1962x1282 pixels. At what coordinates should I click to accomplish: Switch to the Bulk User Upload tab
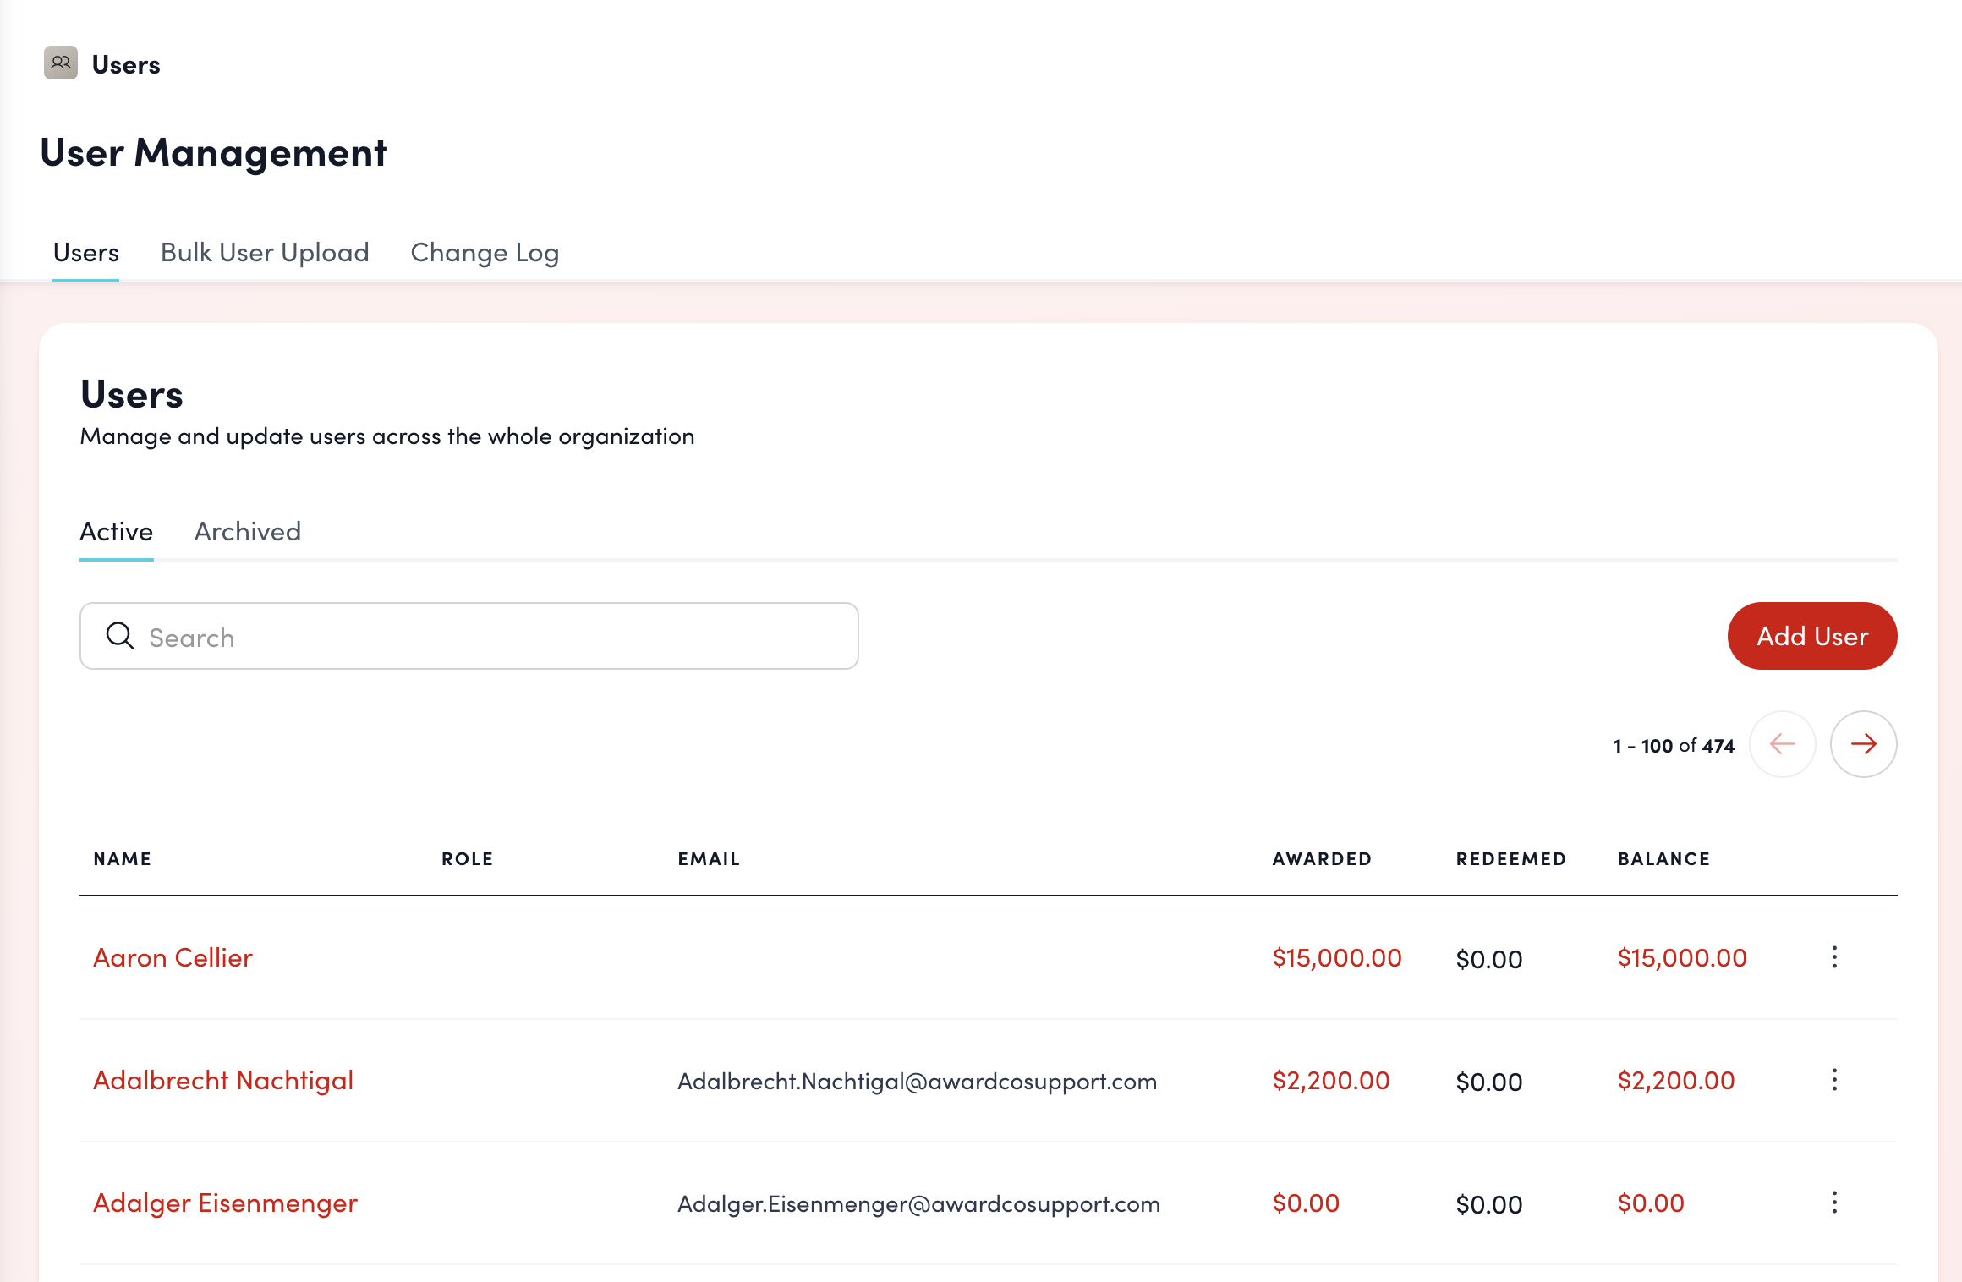[265, 253]
